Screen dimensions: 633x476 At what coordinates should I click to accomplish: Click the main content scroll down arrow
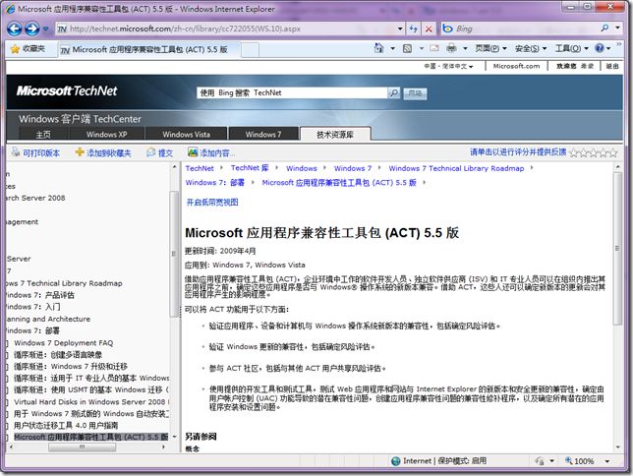click(x=617, y=446)
